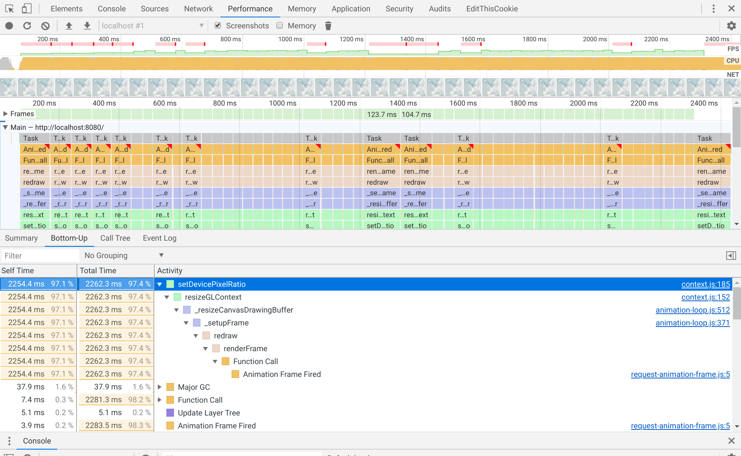Screen dimensions: 741x456
Task: Expand the Major GC row
Action: click(160, 387)
